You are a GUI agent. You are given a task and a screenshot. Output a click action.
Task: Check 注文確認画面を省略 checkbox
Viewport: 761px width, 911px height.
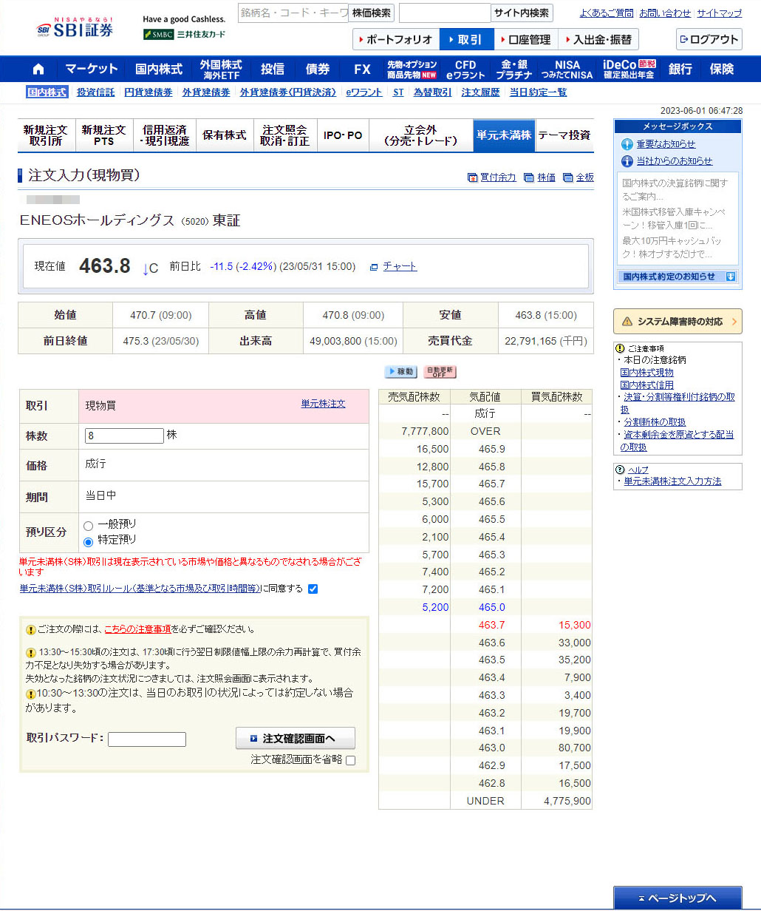(x=350, y=760)
